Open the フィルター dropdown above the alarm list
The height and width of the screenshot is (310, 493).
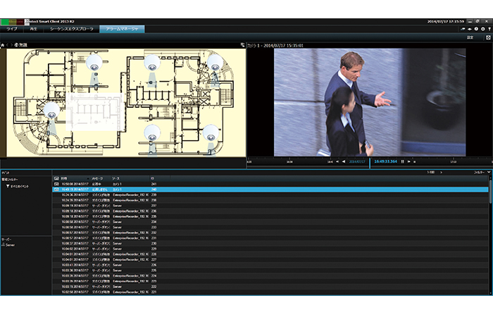pyautogui.click(x=480, y=172)
